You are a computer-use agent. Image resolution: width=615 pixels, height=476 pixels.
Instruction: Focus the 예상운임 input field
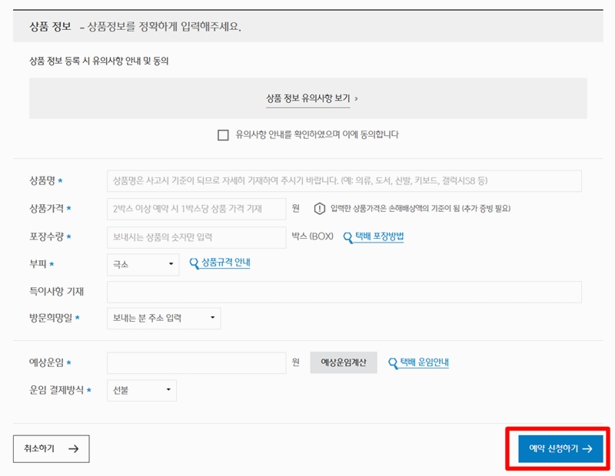click(x=197, y=363)
